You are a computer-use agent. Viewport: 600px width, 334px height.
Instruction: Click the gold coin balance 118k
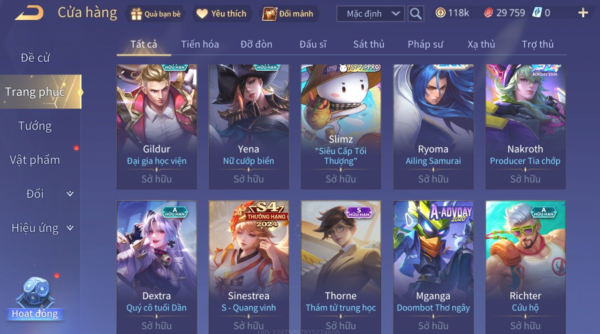[452, 13]
